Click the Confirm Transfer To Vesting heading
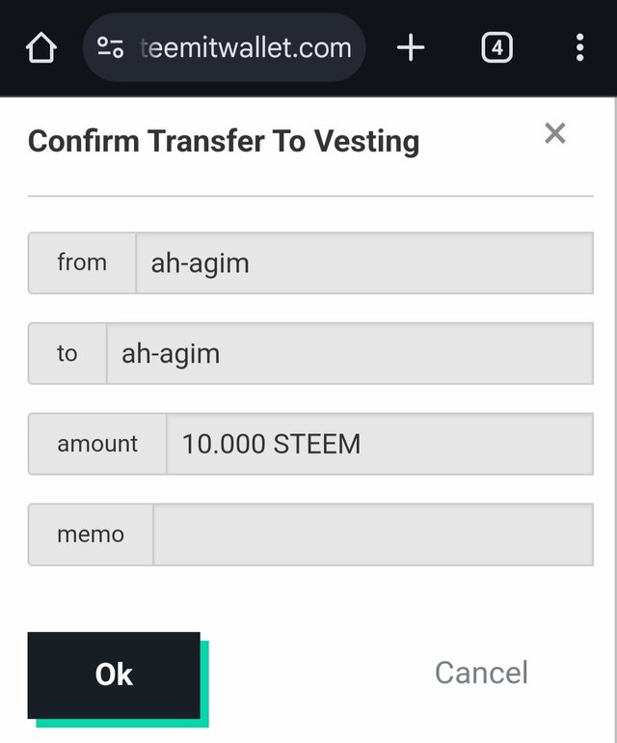 point(224,142)
